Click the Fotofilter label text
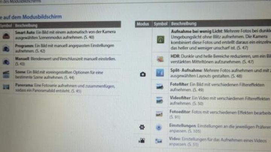 pyautogui.click(x=179, y=84)
